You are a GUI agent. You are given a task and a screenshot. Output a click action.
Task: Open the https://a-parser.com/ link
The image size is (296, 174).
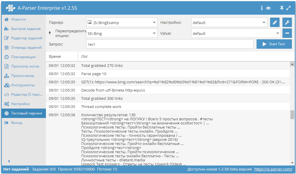tap(273, 169)
